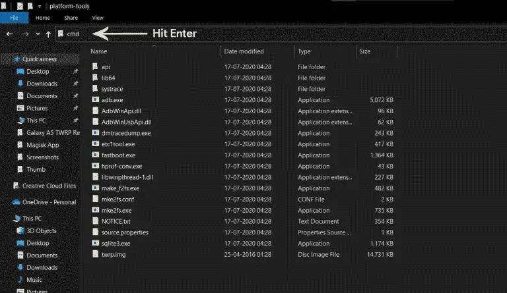Select the libwinpthread-1.dll file icon

(95, 176)
